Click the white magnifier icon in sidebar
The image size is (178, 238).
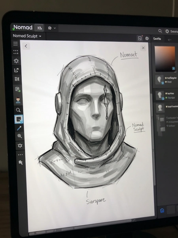(x=18, y=110)
